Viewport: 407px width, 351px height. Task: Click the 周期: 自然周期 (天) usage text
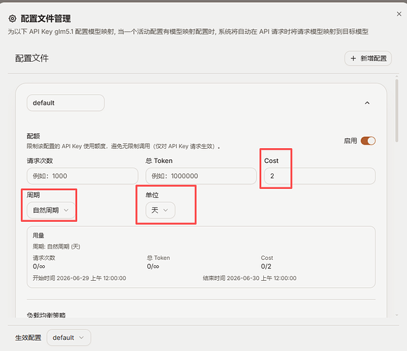point(56,246)
